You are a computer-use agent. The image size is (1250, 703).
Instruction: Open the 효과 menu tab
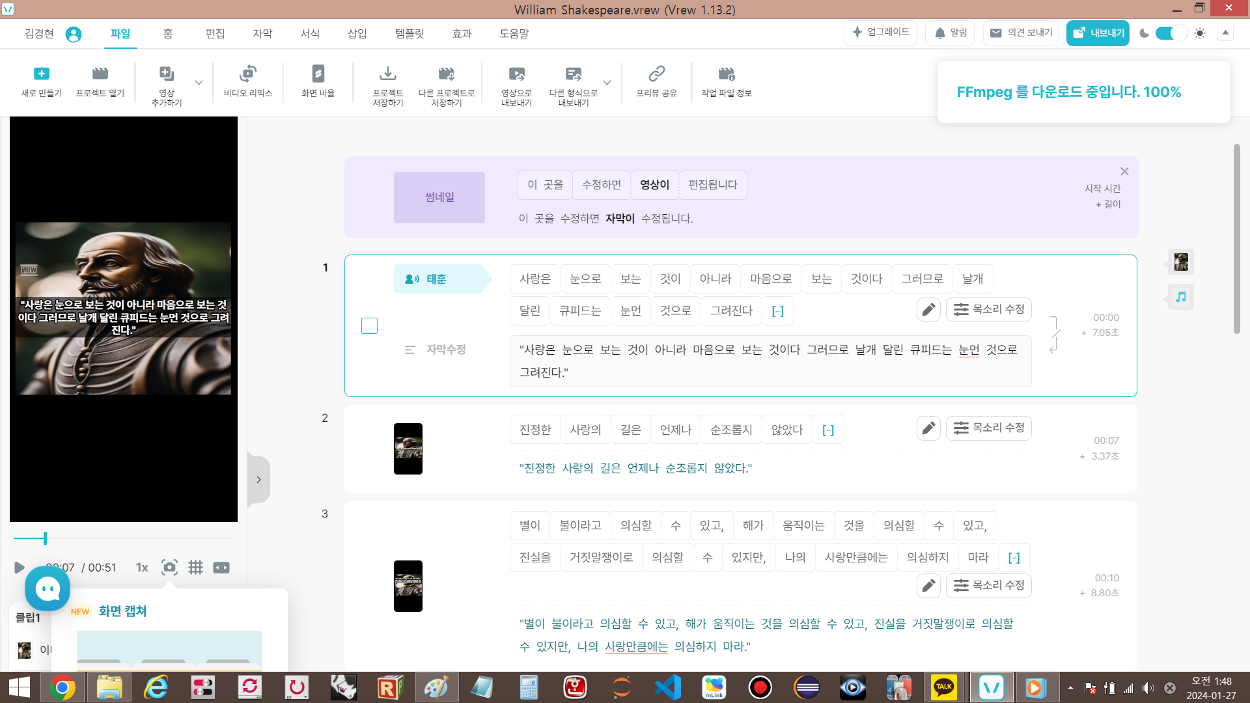tap(462, 34)
